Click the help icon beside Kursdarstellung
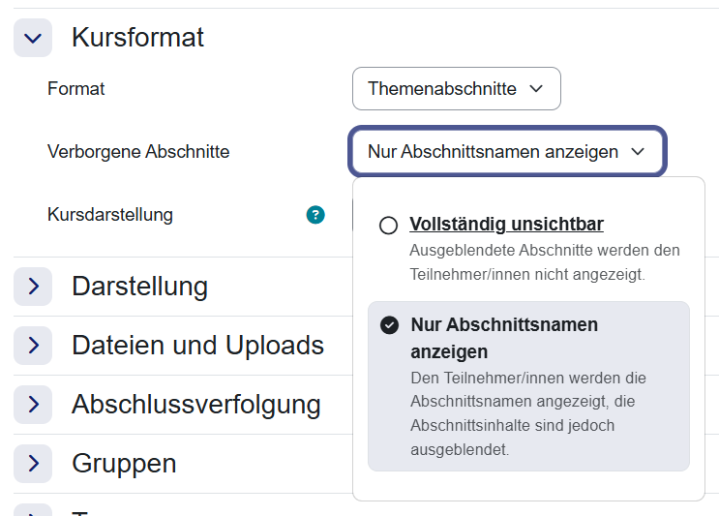 [x=315, y=215]
